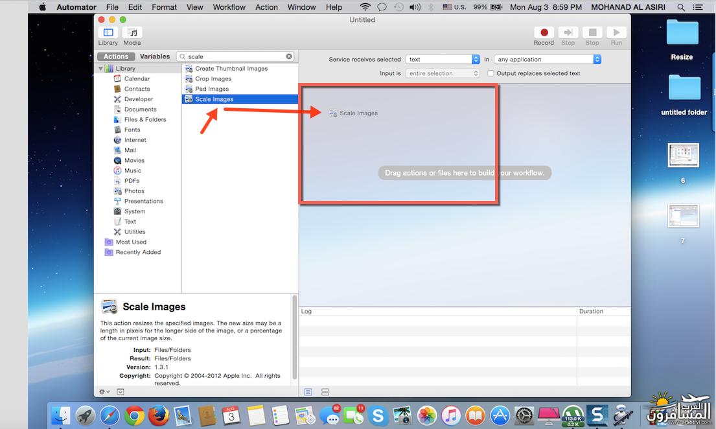Screen dimensions: 716x429
Task: Click the Wi-Fi status icon
Action: (365, 7)
